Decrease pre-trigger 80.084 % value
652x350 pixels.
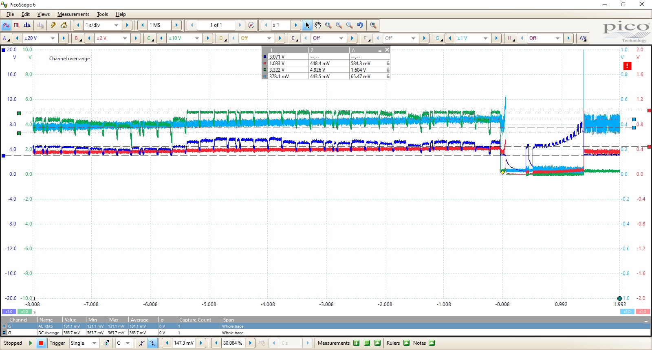click(216, 343)
